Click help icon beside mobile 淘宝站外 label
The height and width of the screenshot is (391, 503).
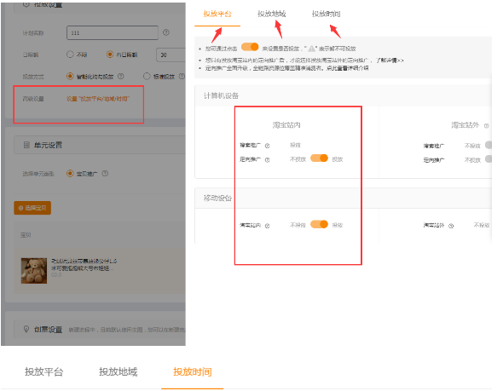tap(451, 226)
